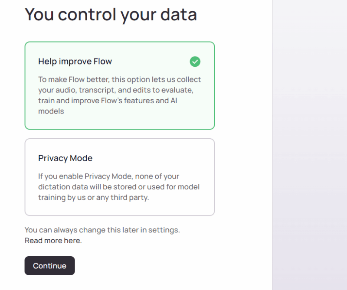Click the You control your data title
Viewport: 347px width, 290px height.
tap(111, 14)
